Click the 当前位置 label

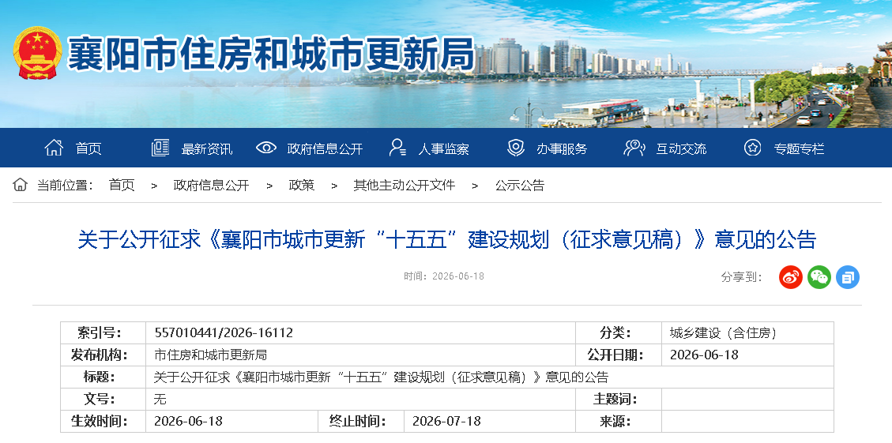65,186
